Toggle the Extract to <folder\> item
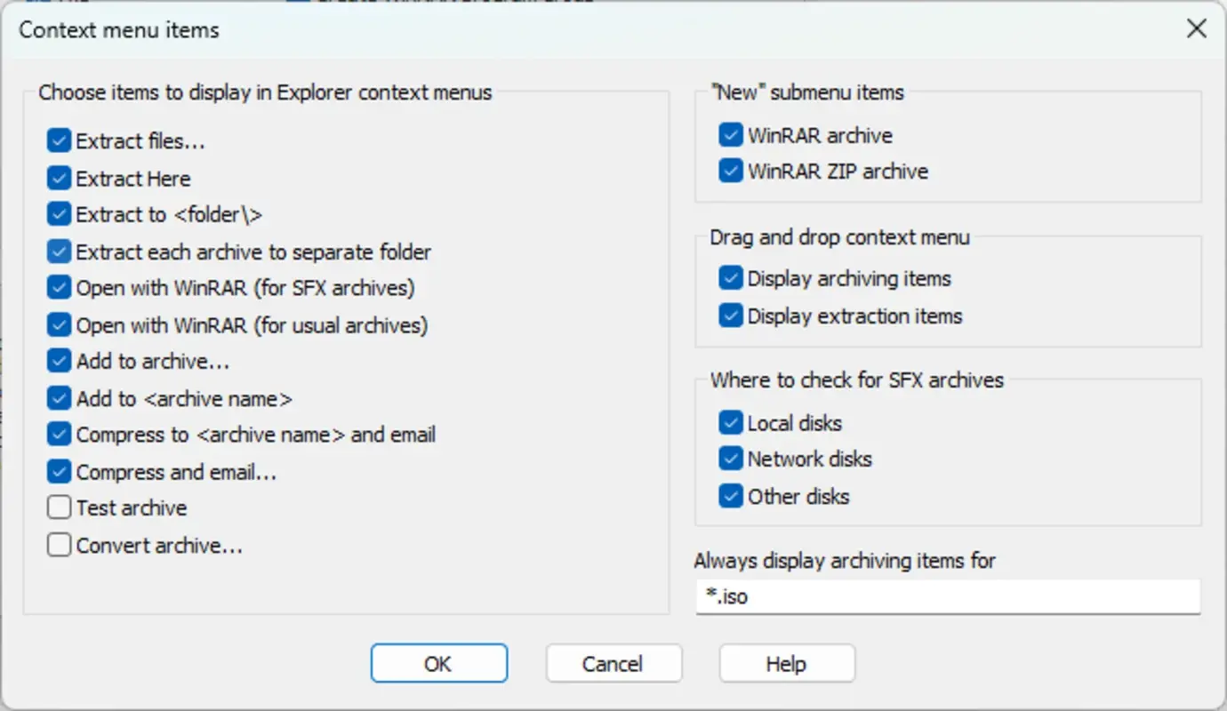Screen dimensions: 1227x711 point(58,214)
